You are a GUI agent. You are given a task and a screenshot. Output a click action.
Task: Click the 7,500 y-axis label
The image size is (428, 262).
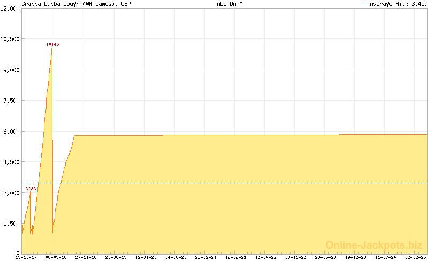click(12, 101)
